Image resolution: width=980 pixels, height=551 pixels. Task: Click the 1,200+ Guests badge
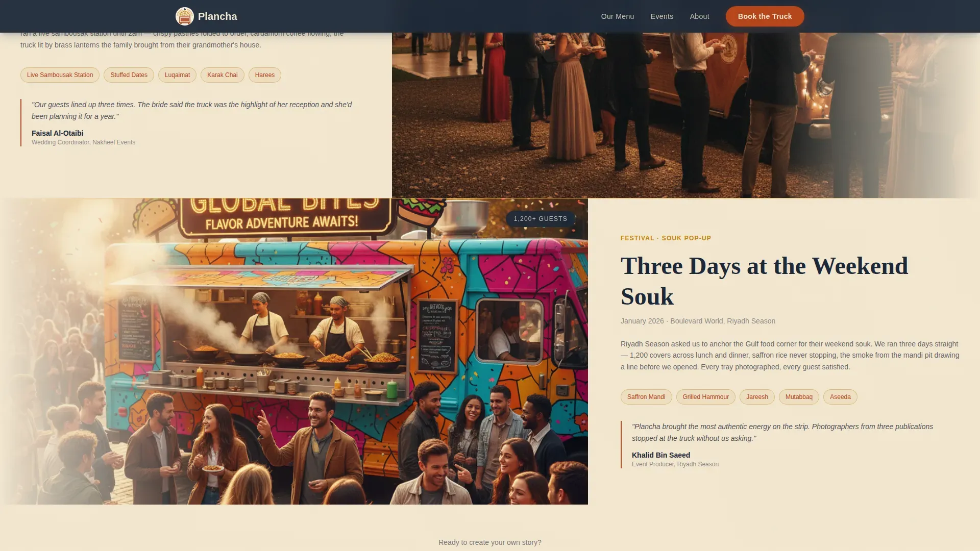pyautogui.click(x=540, y=219)
